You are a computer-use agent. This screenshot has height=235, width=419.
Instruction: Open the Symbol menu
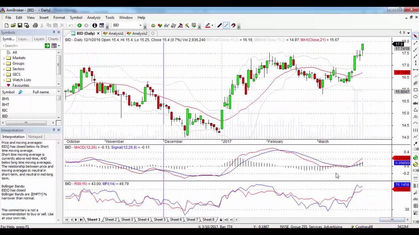click(x=76, y=18)
